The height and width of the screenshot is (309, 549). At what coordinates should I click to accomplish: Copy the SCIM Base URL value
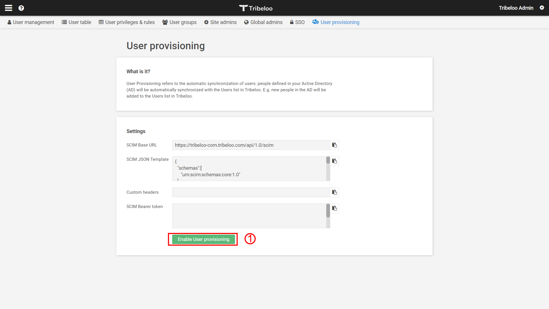(x=334, y=145)
